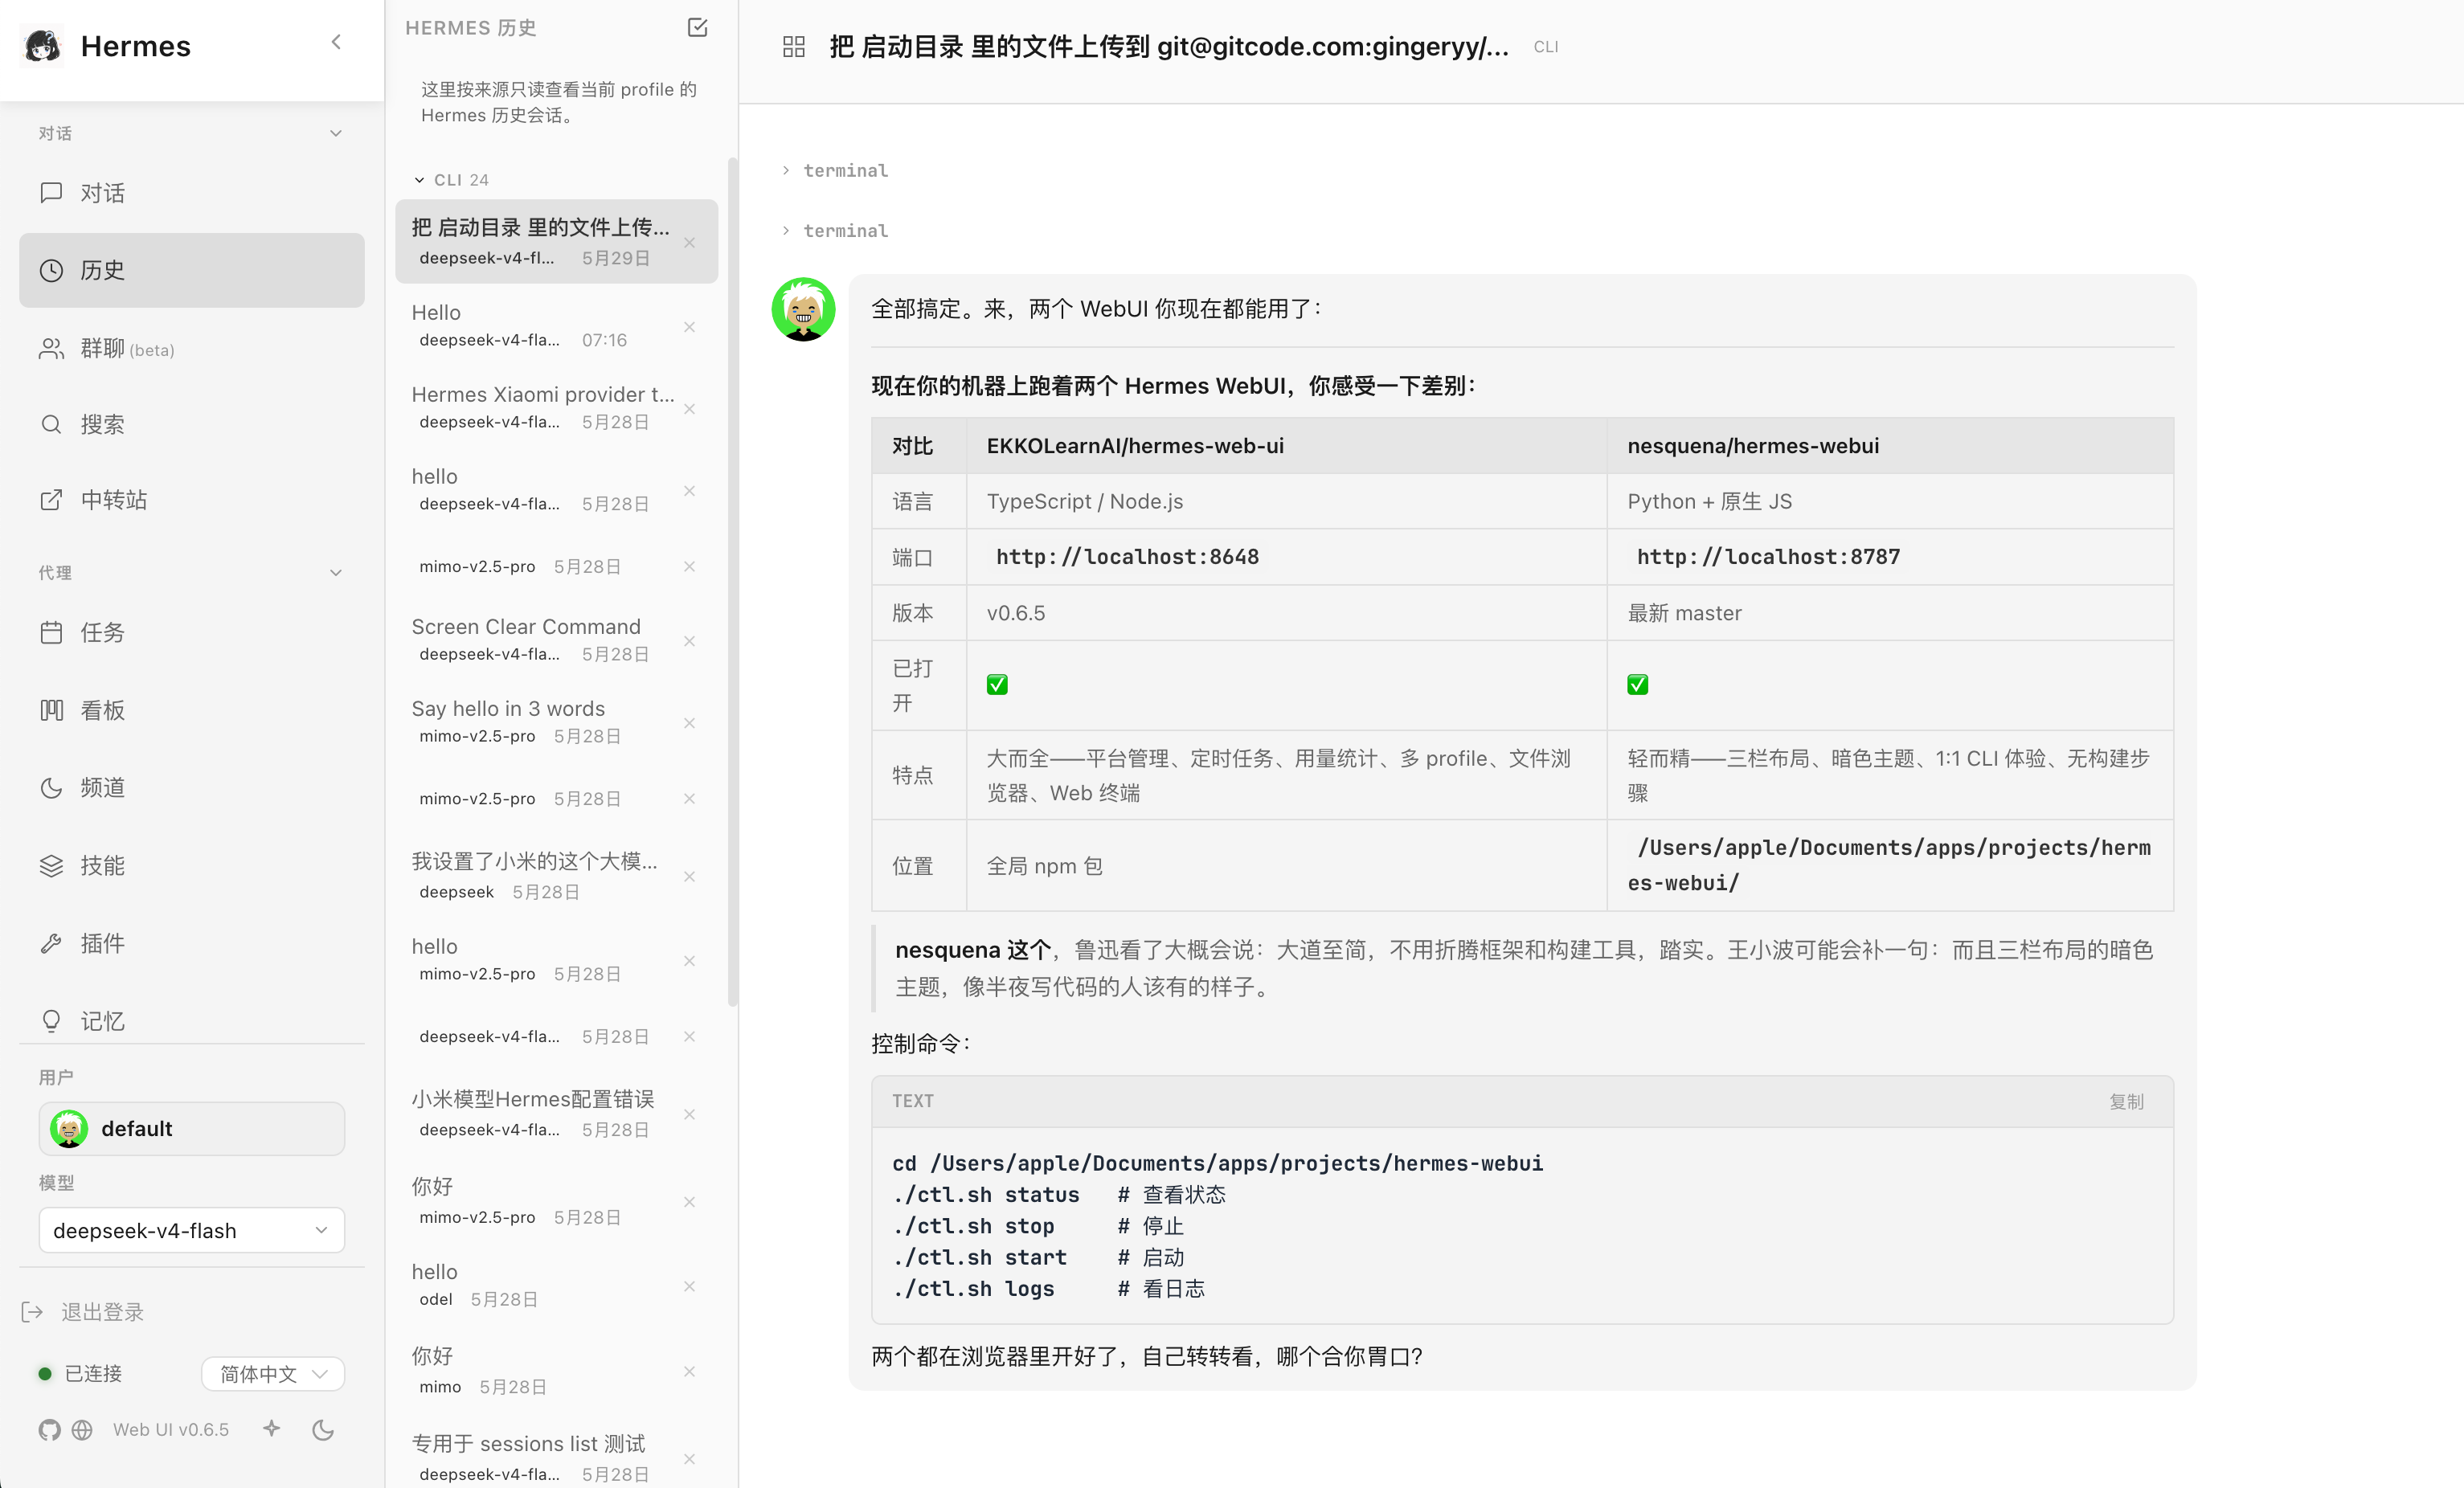
Task: Click the CLI badge next to the title
Action: tap(1545, 47)
